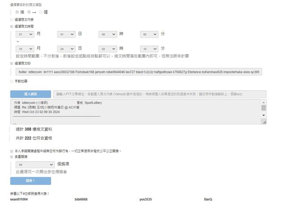
Task: Open the end hour dropdown showing 02
Action: 108,48
